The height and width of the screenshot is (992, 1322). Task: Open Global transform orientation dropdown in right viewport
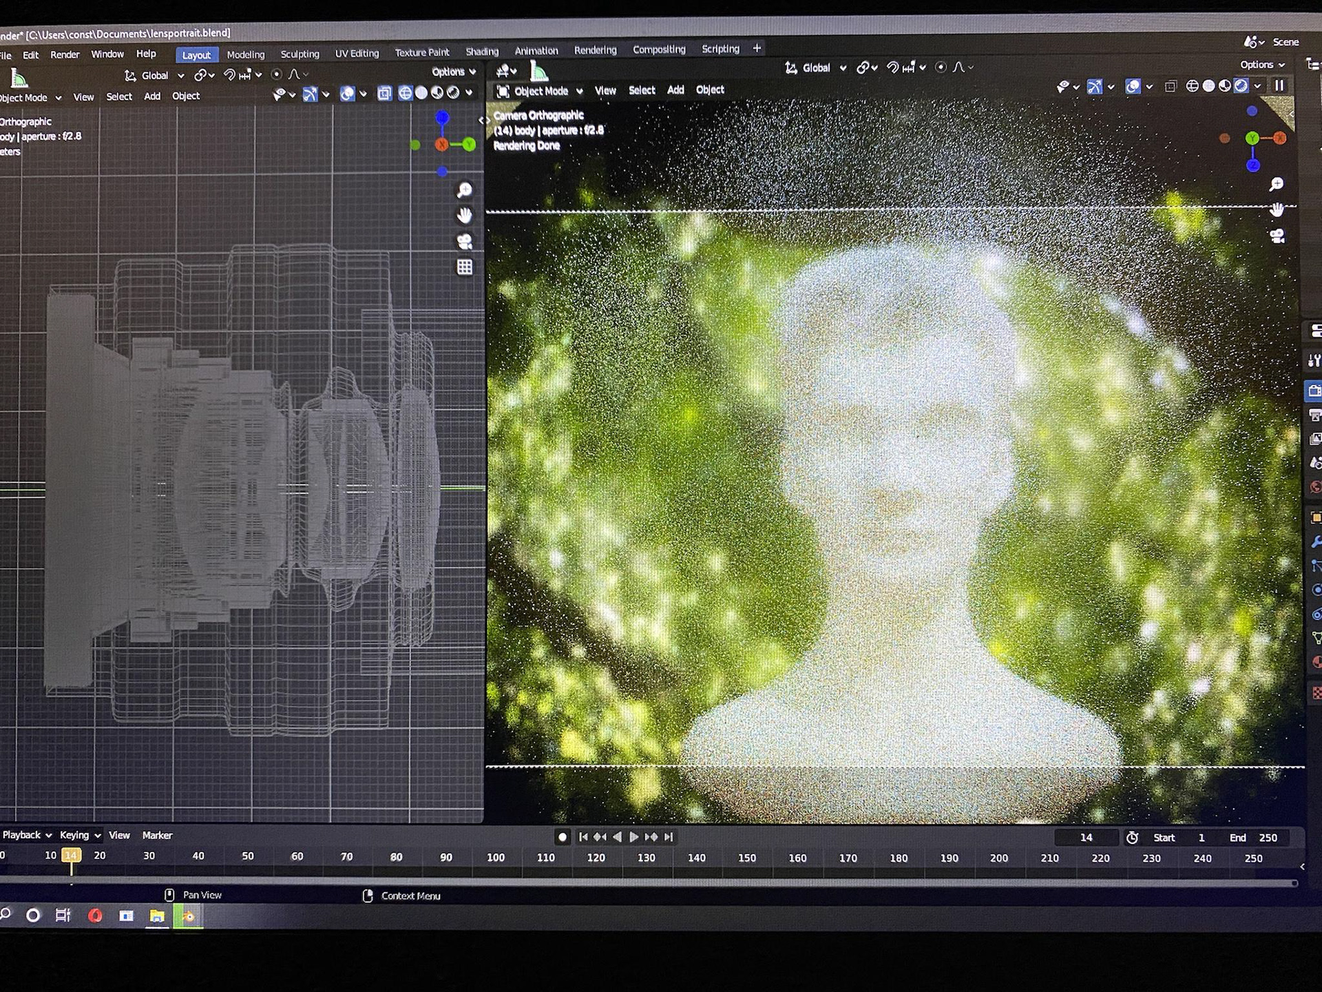816,68
